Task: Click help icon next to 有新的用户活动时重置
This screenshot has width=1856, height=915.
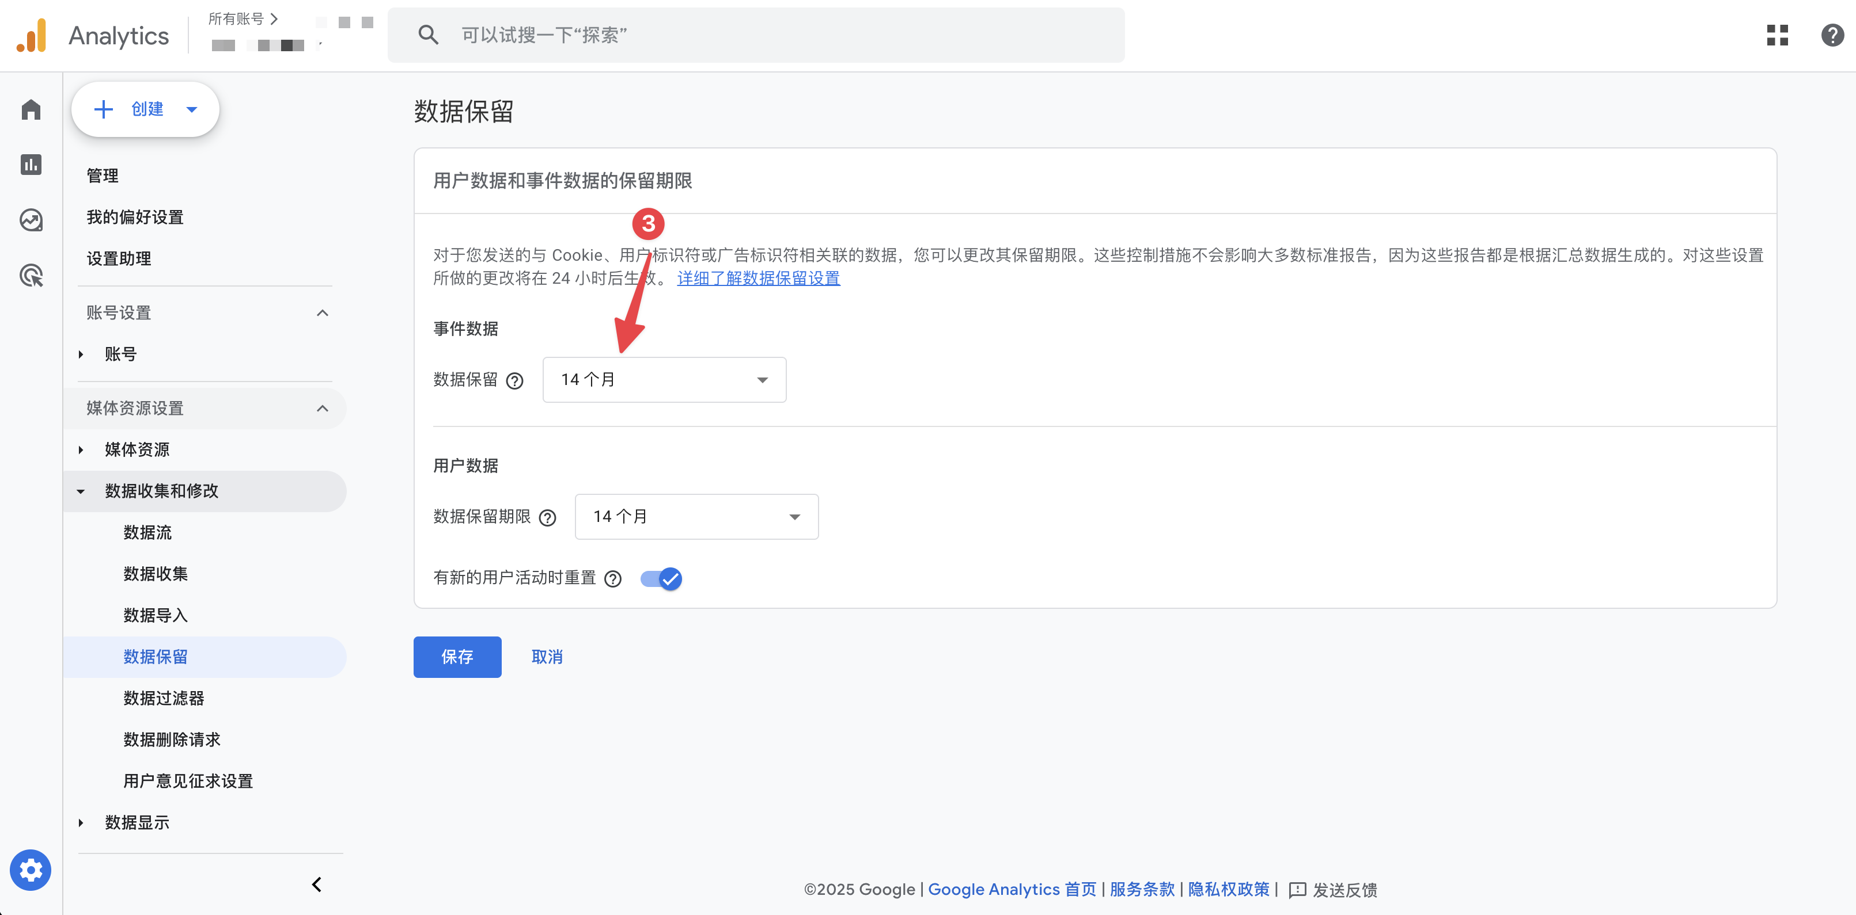Action: [612, 579]
